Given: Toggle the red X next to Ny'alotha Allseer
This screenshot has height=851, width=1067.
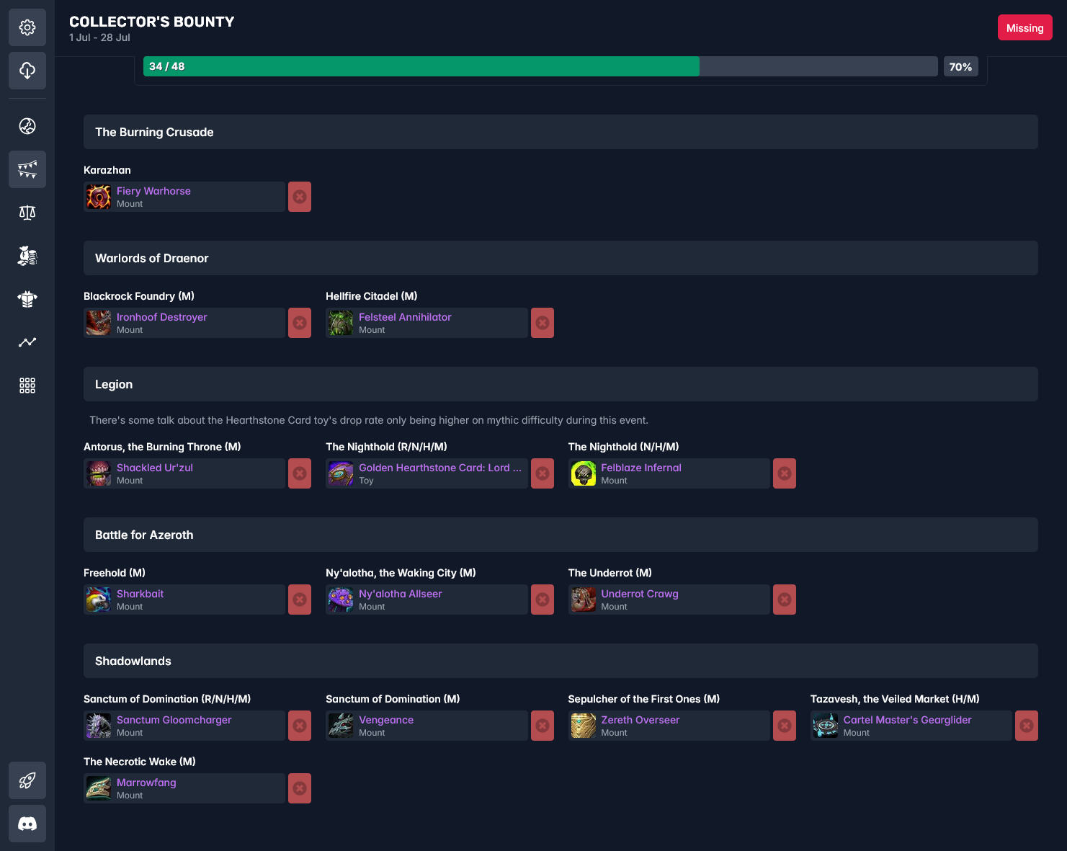Looking at the screenshot, I should (x=543, y=600).
